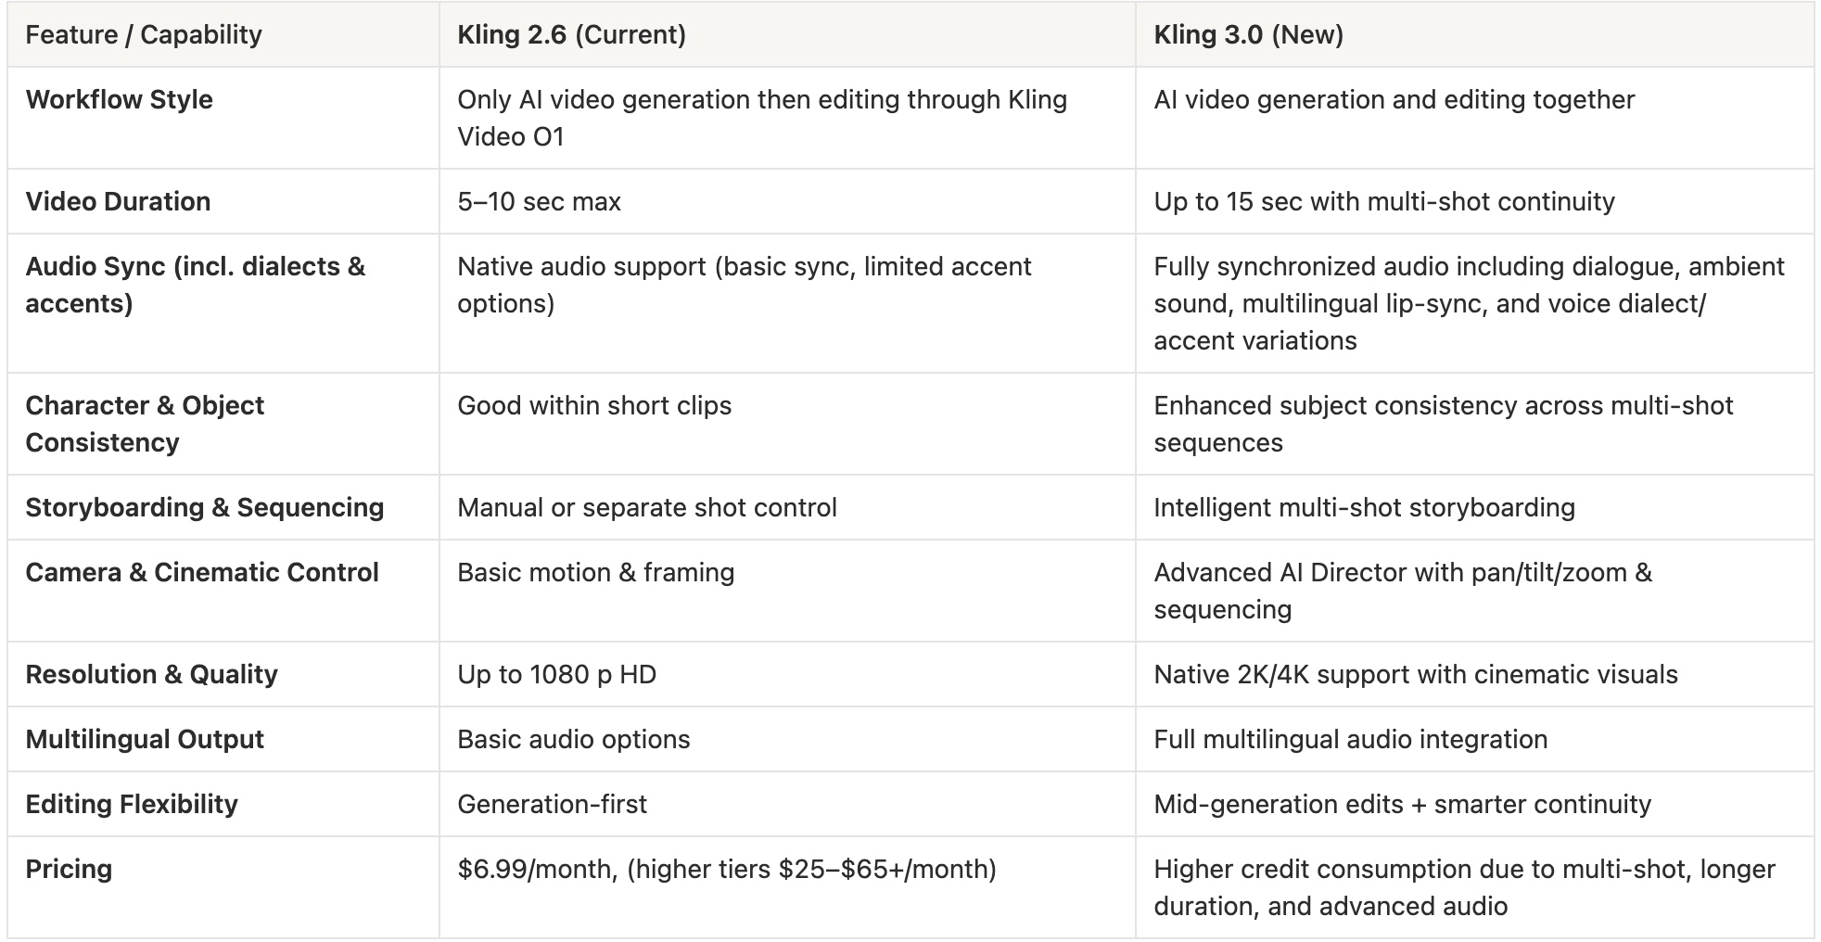This screenshot has width=1821, height=942.
Task: Click the "Generation-first" cell
Action: (552, 805)
